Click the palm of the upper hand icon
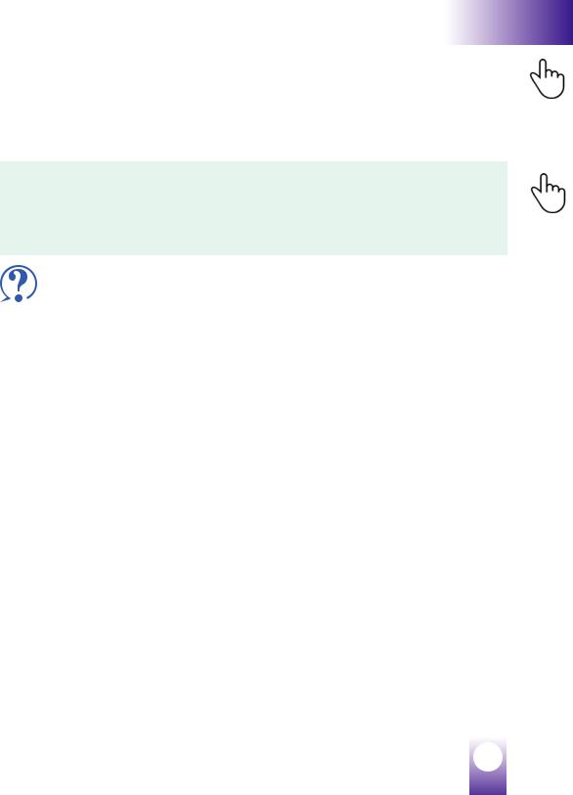573x795 pixels. (551, 87)
